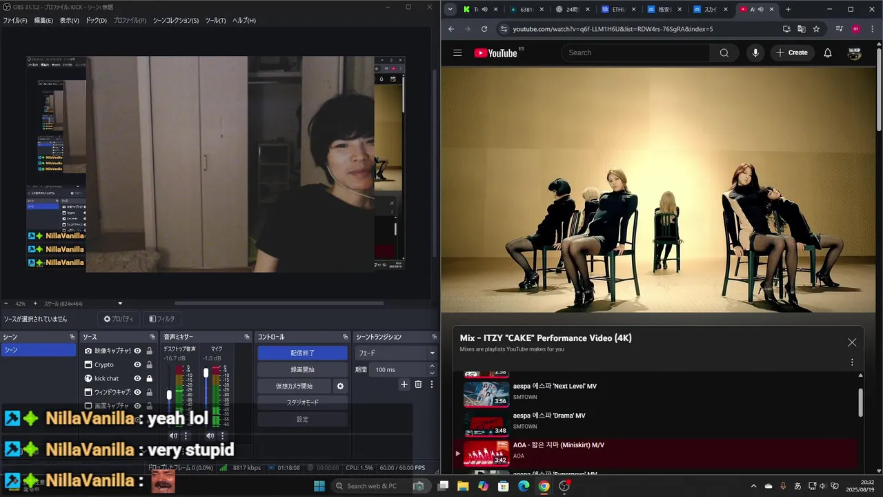Open a new Chrome tab

pyautogui.click(x=788, y=9)
